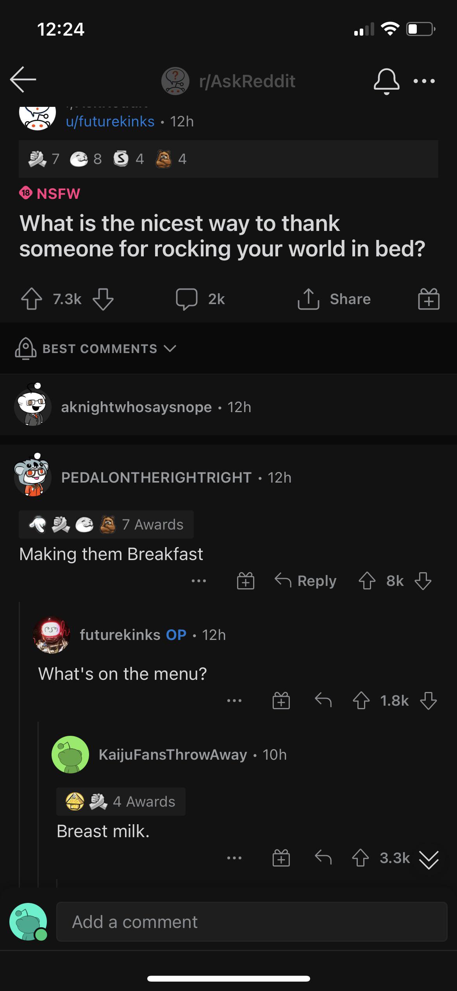Tap the post's gift award icon
The height and width of the screenshot is (991, 457).
tap(428, 299)
